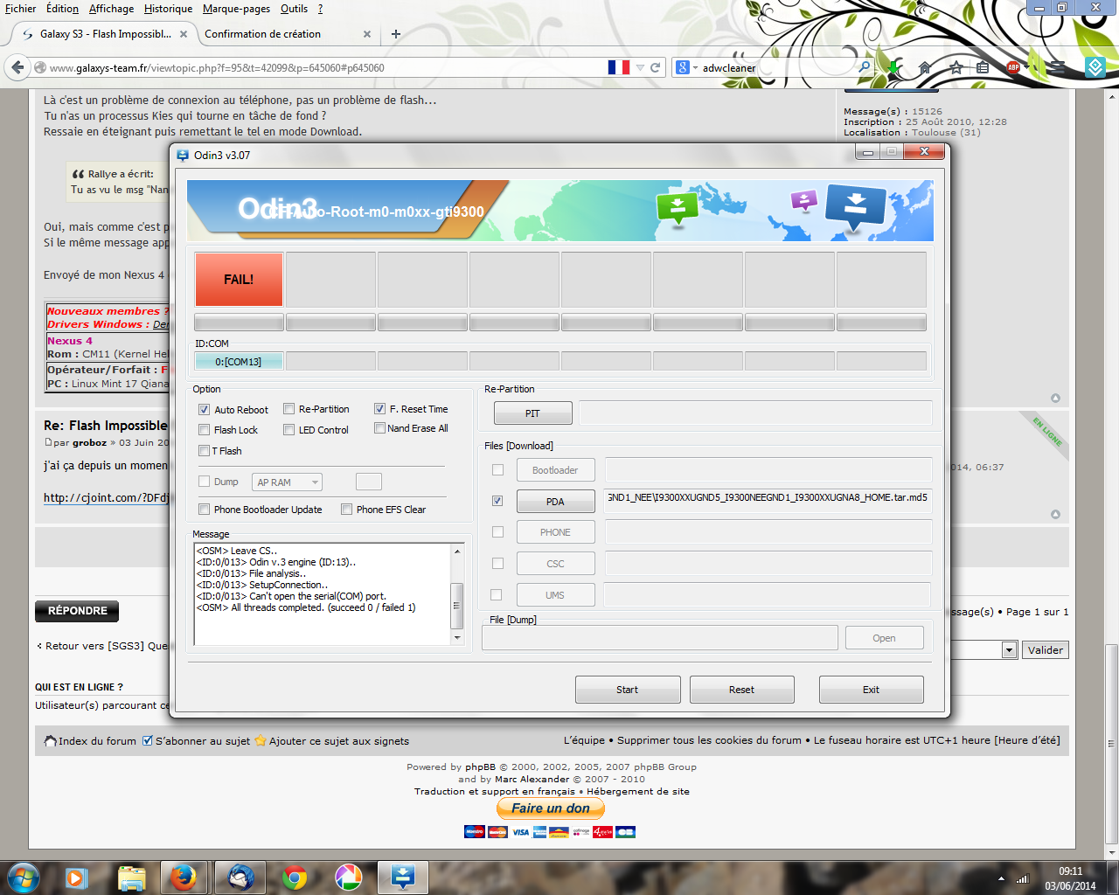Click the PDA file button
The image size is (1119, 895).
555,502
